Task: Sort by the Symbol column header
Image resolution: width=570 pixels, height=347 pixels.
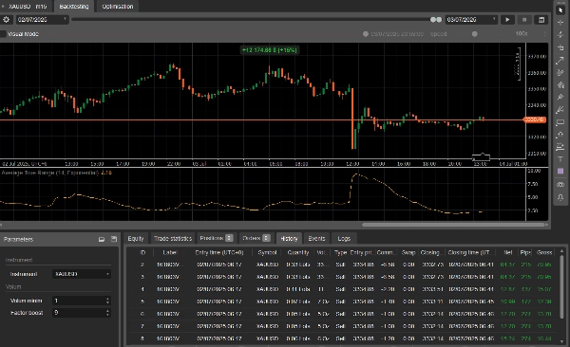Action: click(x=267, y=252)
